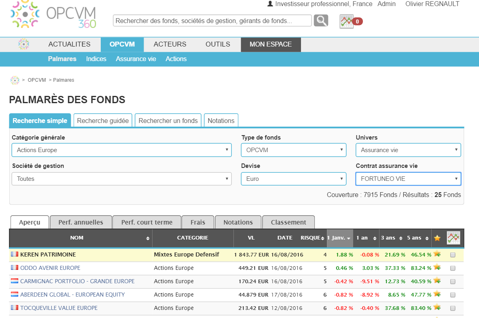Select the Notations results tab

tap(238, 222)
